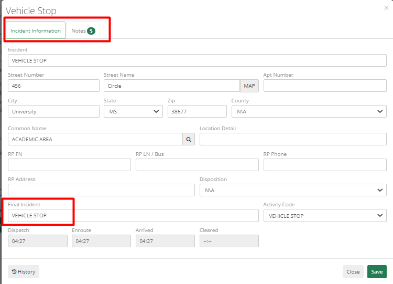Focus the RP LN / Bus input

point(197,165)
